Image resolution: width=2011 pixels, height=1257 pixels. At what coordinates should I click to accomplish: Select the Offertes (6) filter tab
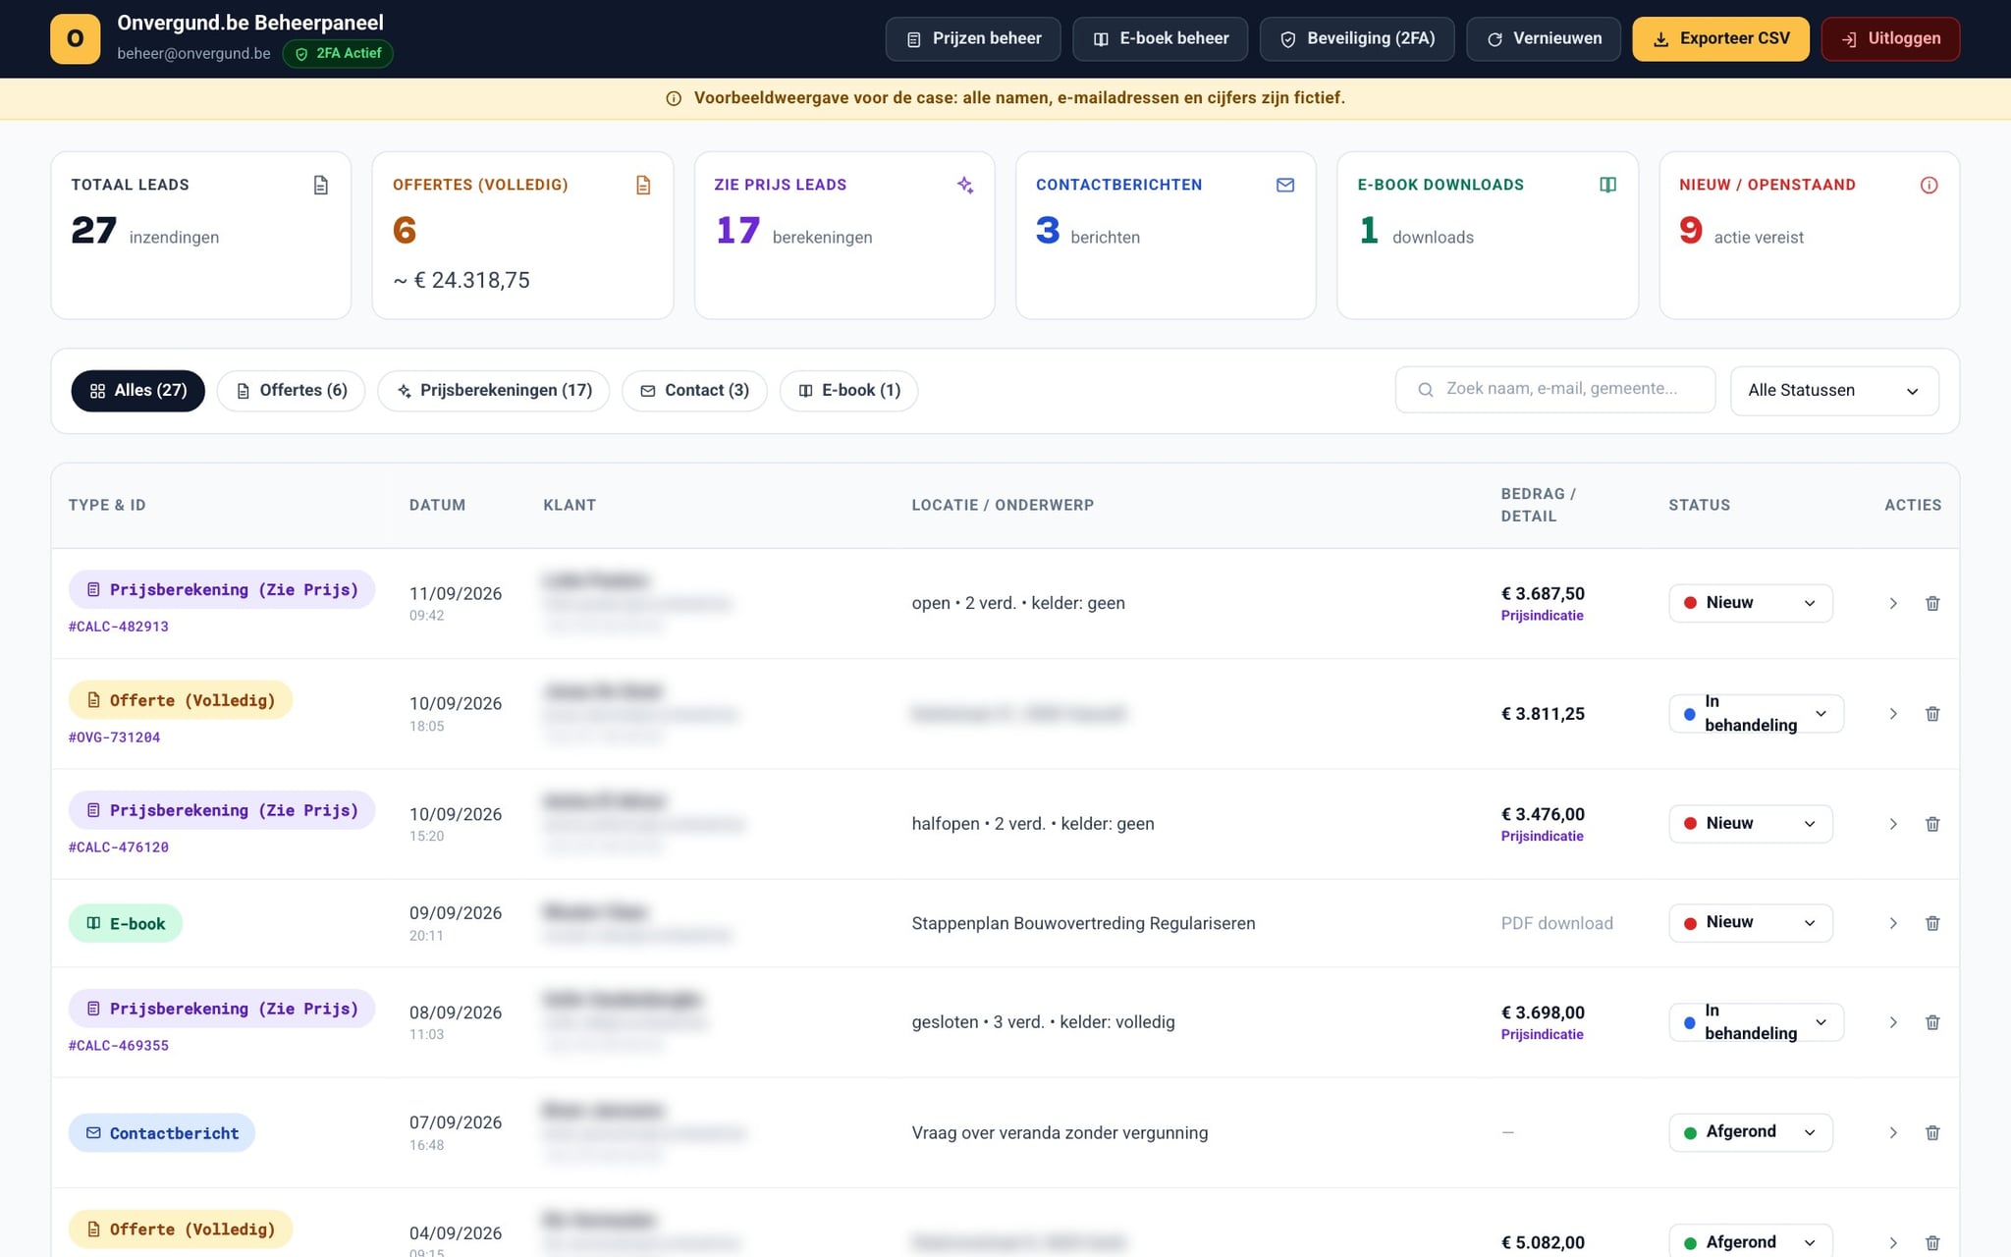coord(291,391)
